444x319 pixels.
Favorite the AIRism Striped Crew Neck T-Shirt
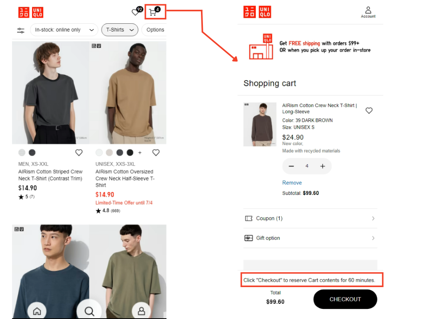[79, 152]
